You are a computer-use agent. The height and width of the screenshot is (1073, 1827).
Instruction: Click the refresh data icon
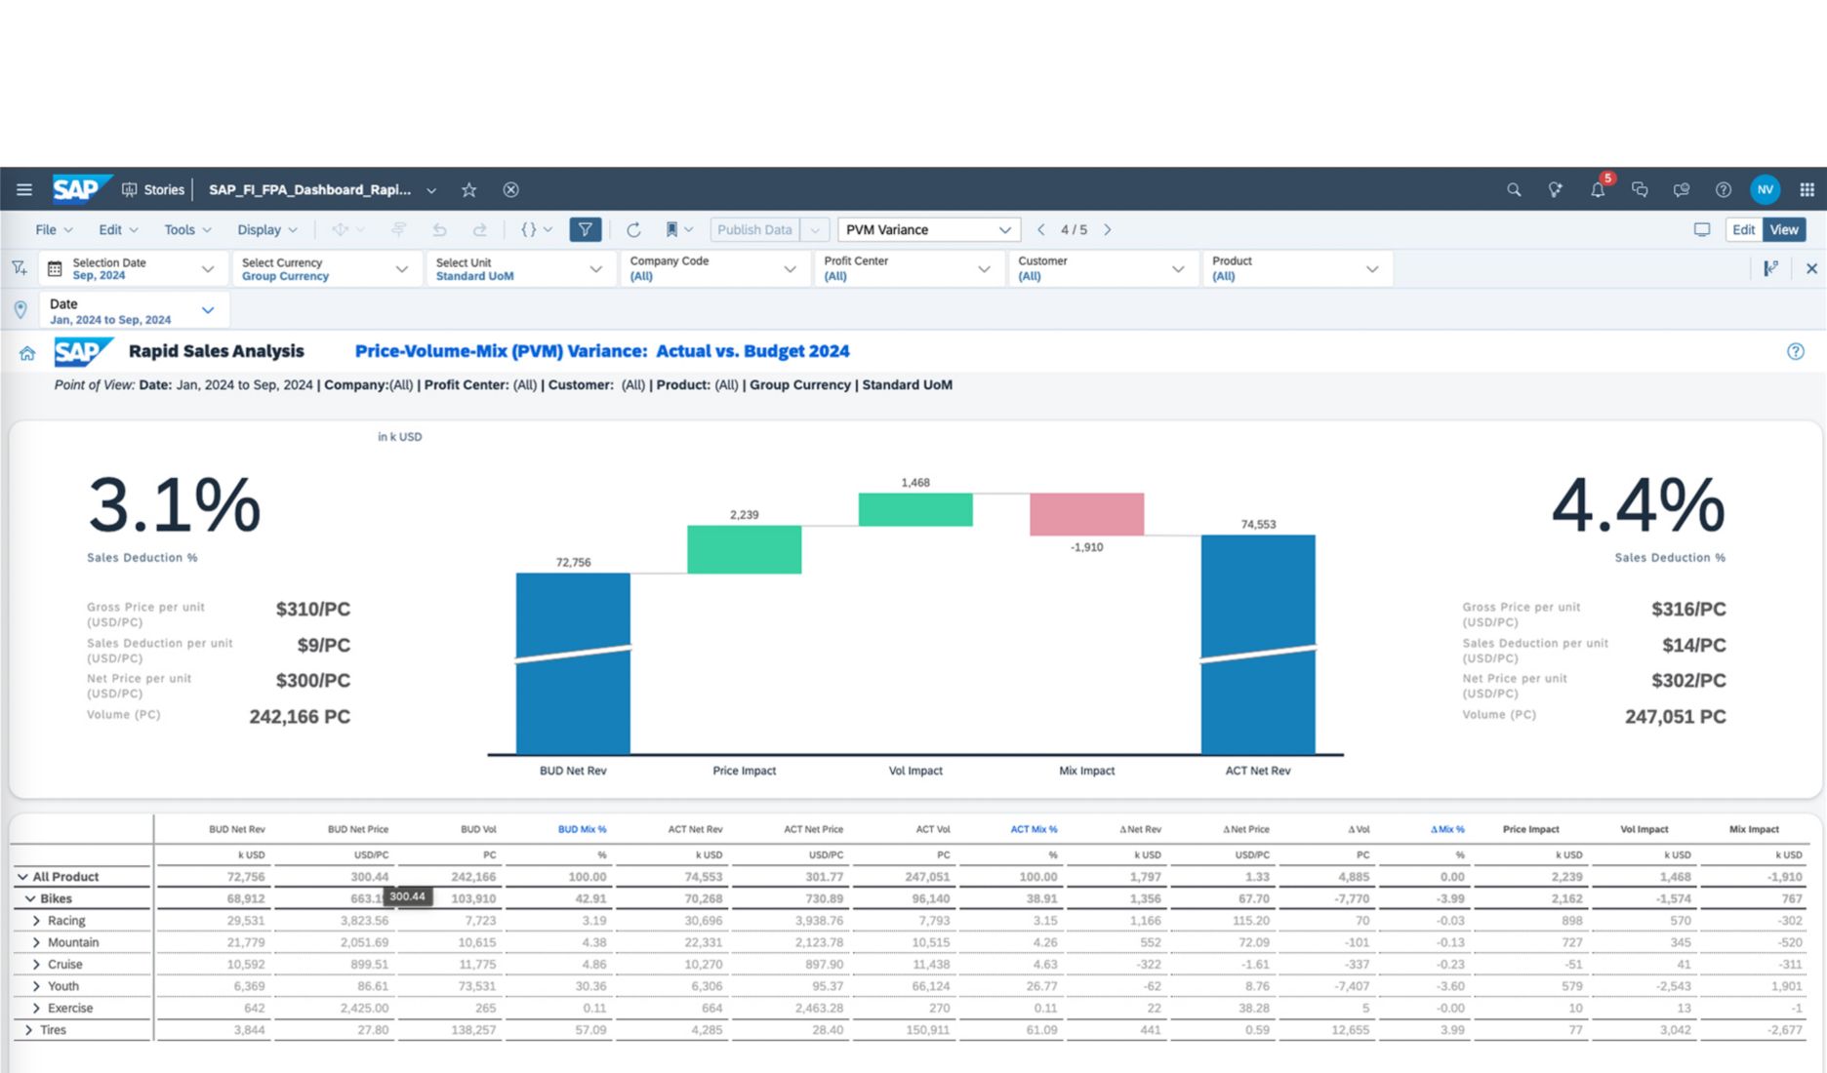633,229
